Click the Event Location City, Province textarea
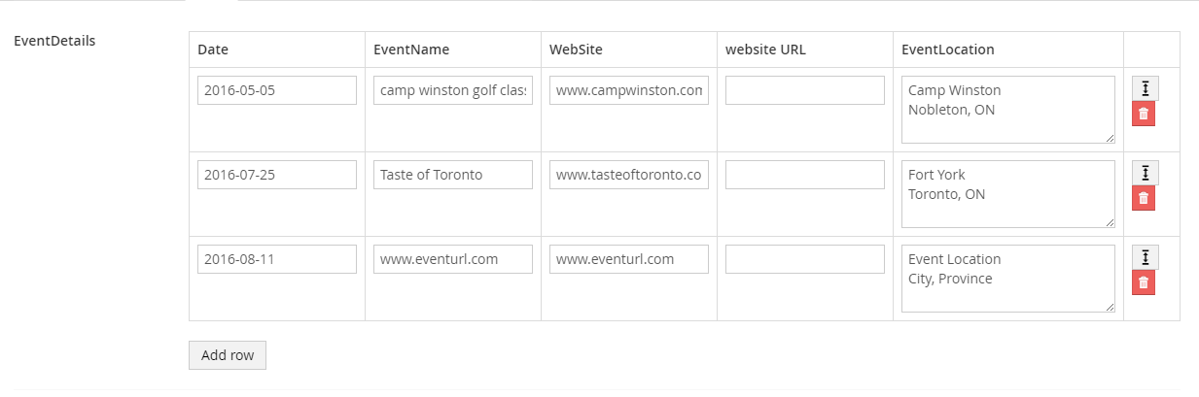 pyautogui.click(x=1008, y=279)
